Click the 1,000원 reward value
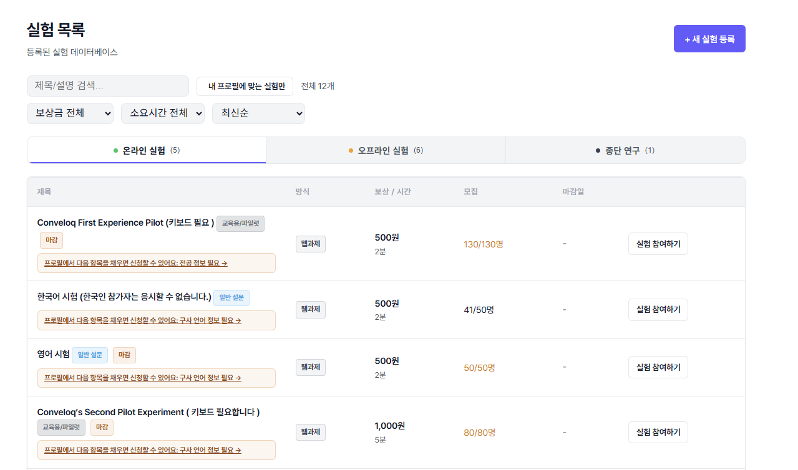The width and height of the screenshot is (798, 470). point(390,426)
